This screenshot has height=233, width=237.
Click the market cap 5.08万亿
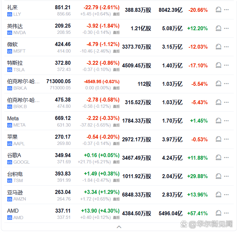(172, 29)
